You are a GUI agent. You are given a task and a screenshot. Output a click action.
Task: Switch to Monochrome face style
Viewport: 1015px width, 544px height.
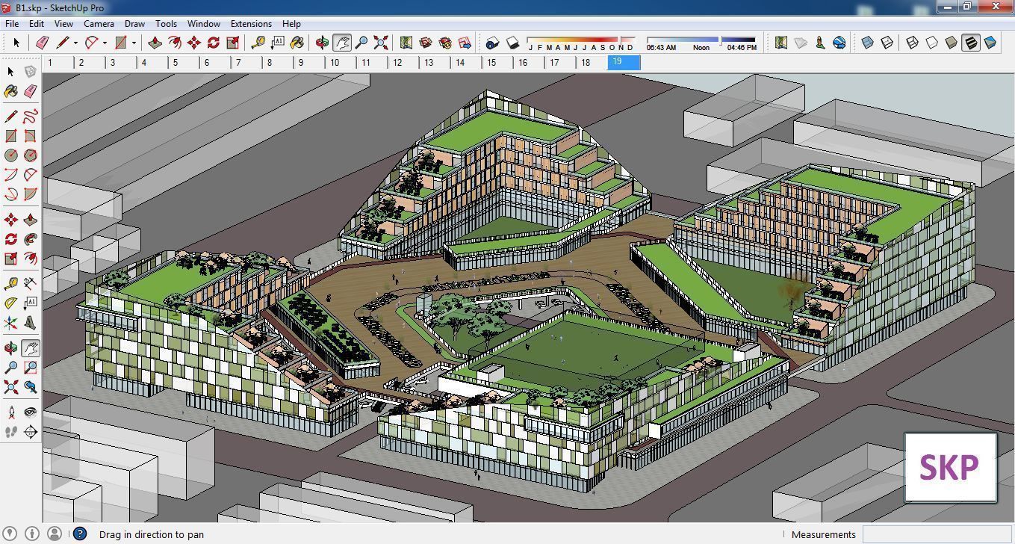pyautogui.click(x=989, y=43)
